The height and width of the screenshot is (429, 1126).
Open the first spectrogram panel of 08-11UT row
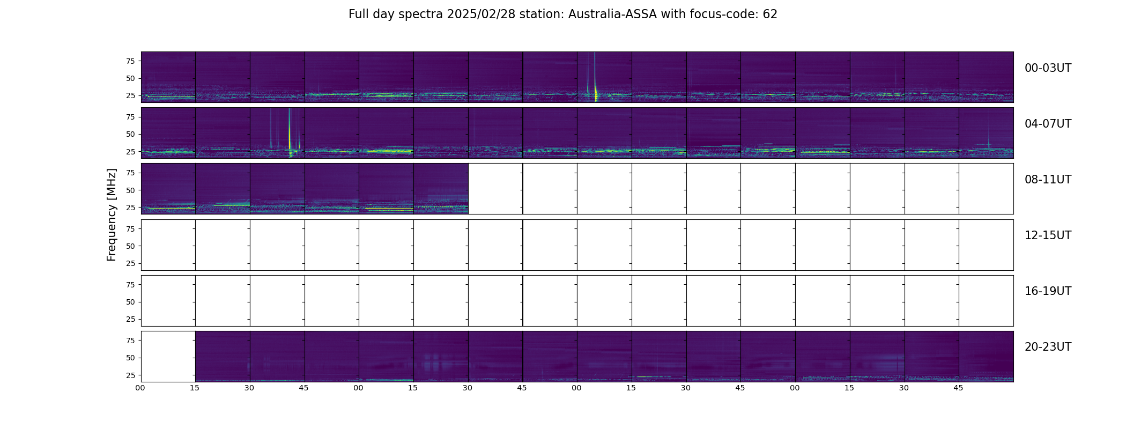(x=168, y=189)
